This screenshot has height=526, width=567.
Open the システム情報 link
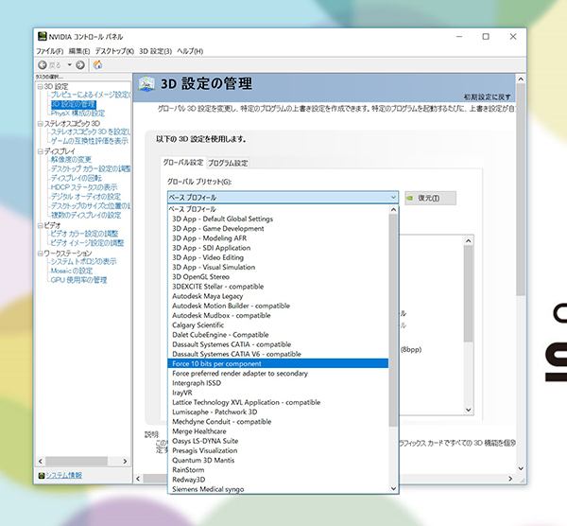tap(63, 475)
